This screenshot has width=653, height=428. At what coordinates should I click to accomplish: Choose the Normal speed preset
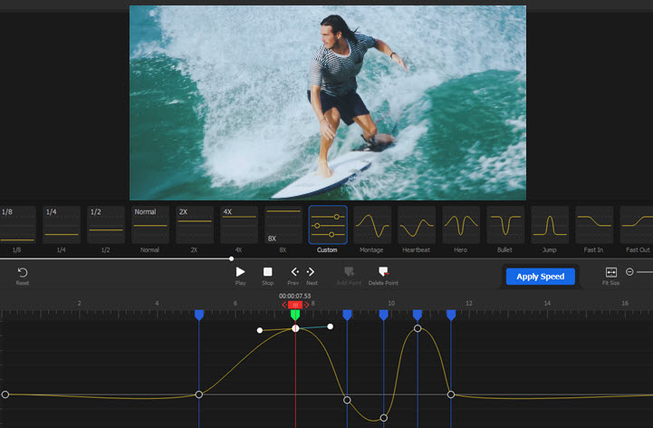point(149,225)
